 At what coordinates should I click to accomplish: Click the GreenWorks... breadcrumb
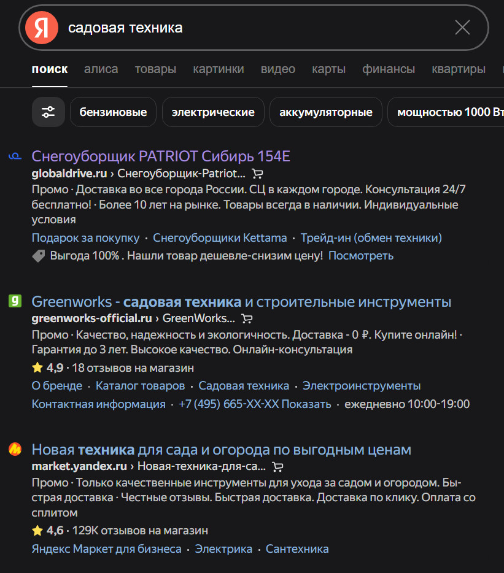coord(199,318)
